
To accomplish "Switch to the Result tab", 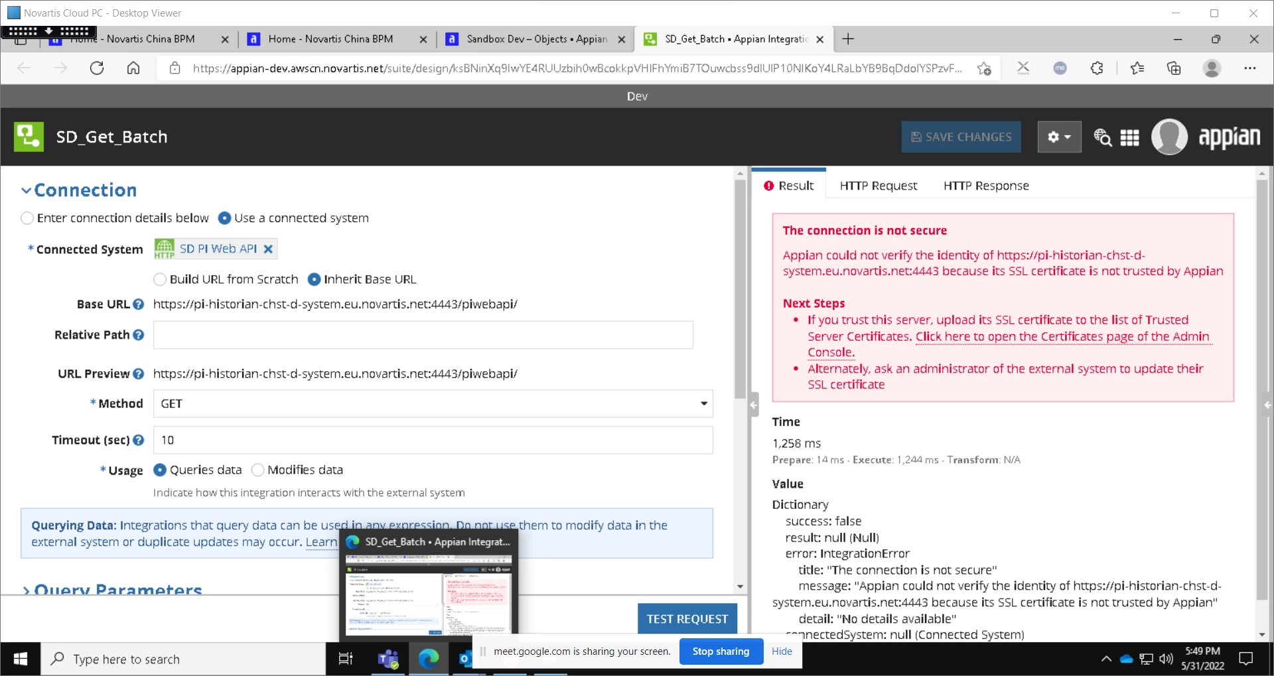I will click(x=789, y=186).
